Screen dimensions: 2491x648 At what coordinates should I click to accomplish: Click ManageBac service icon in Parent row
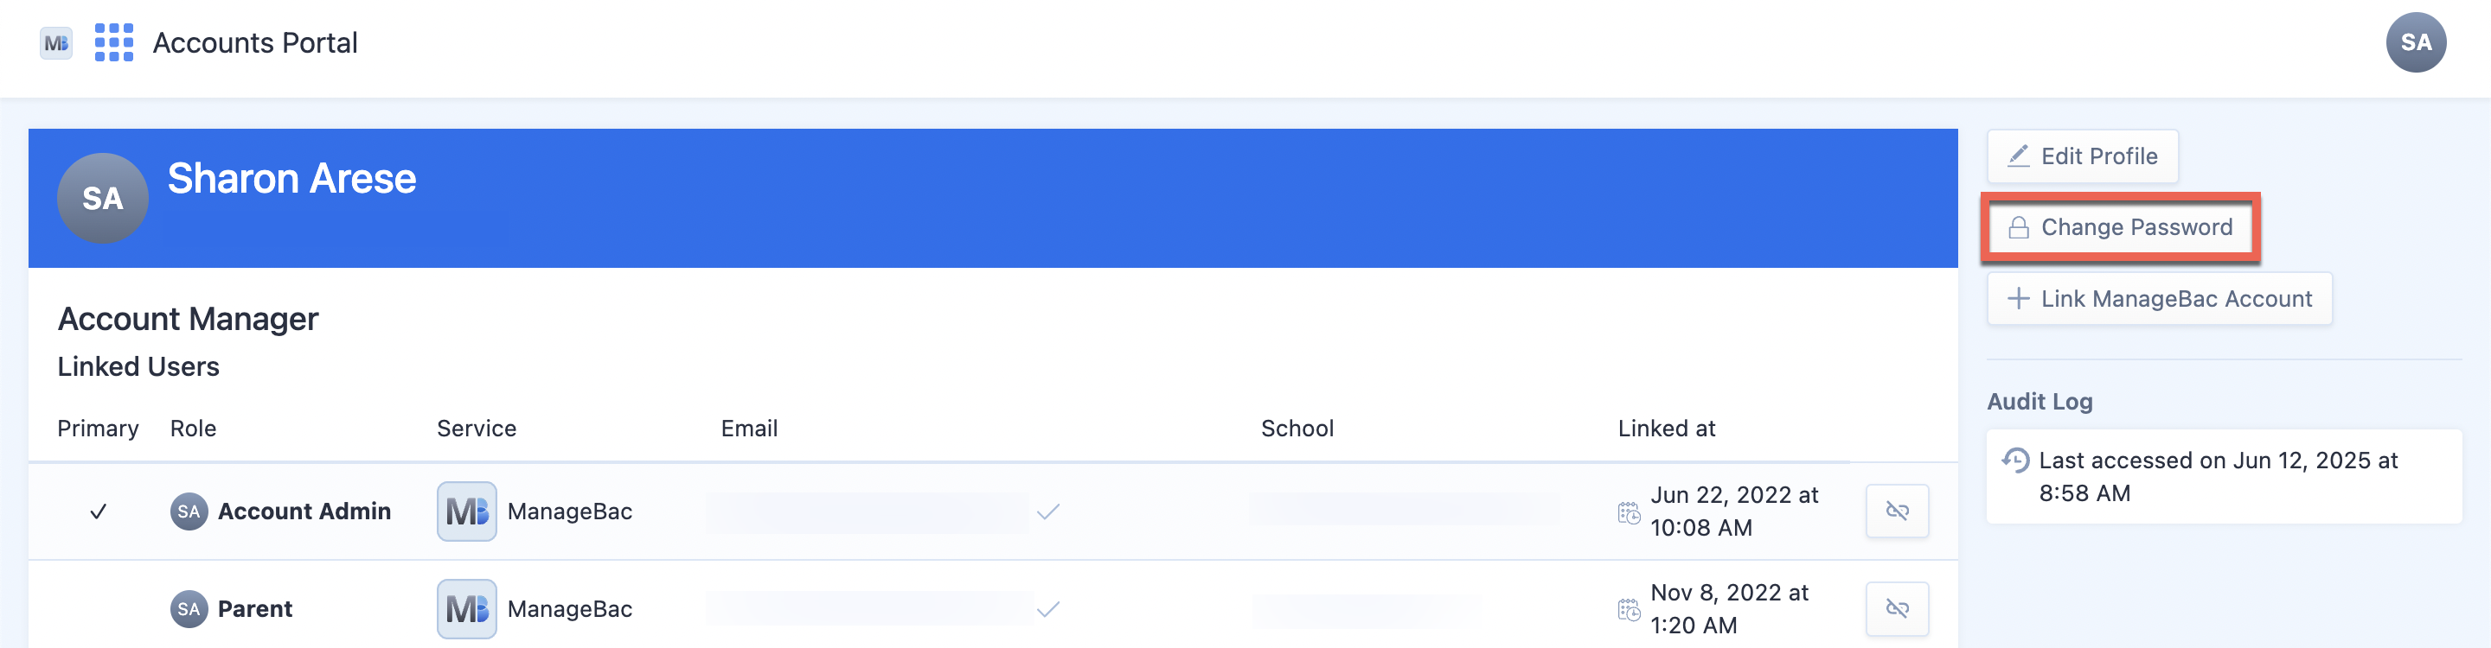[467, 608]
